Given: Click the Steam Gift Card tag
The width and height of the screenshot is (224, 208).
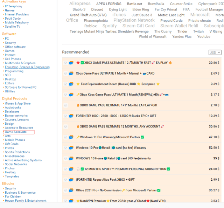Looking at the screenshot, I should [x=138, y=26].
